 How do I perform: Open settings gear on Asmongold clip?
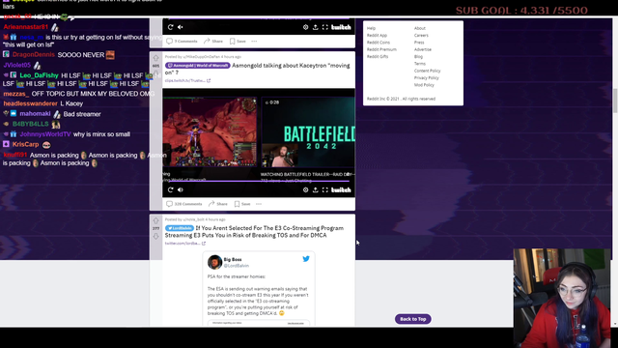pos(305,189)
